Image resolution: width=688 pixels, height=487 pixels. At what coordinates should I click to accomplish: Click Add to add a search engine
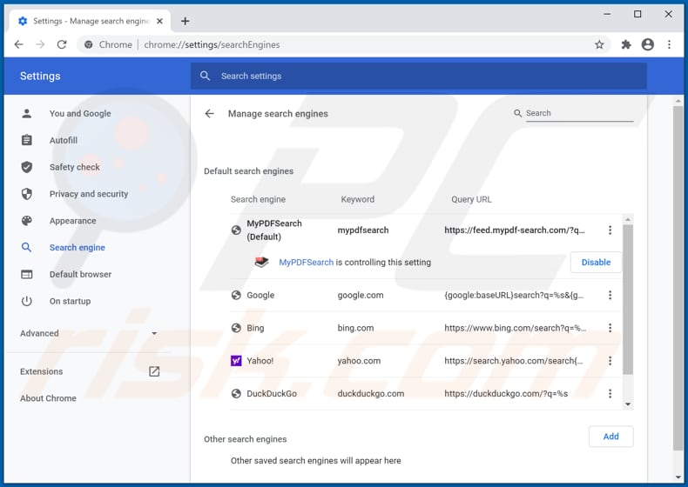610,437
